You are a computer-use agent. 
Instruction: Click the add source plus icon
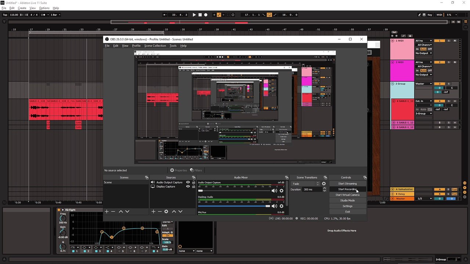153,212
